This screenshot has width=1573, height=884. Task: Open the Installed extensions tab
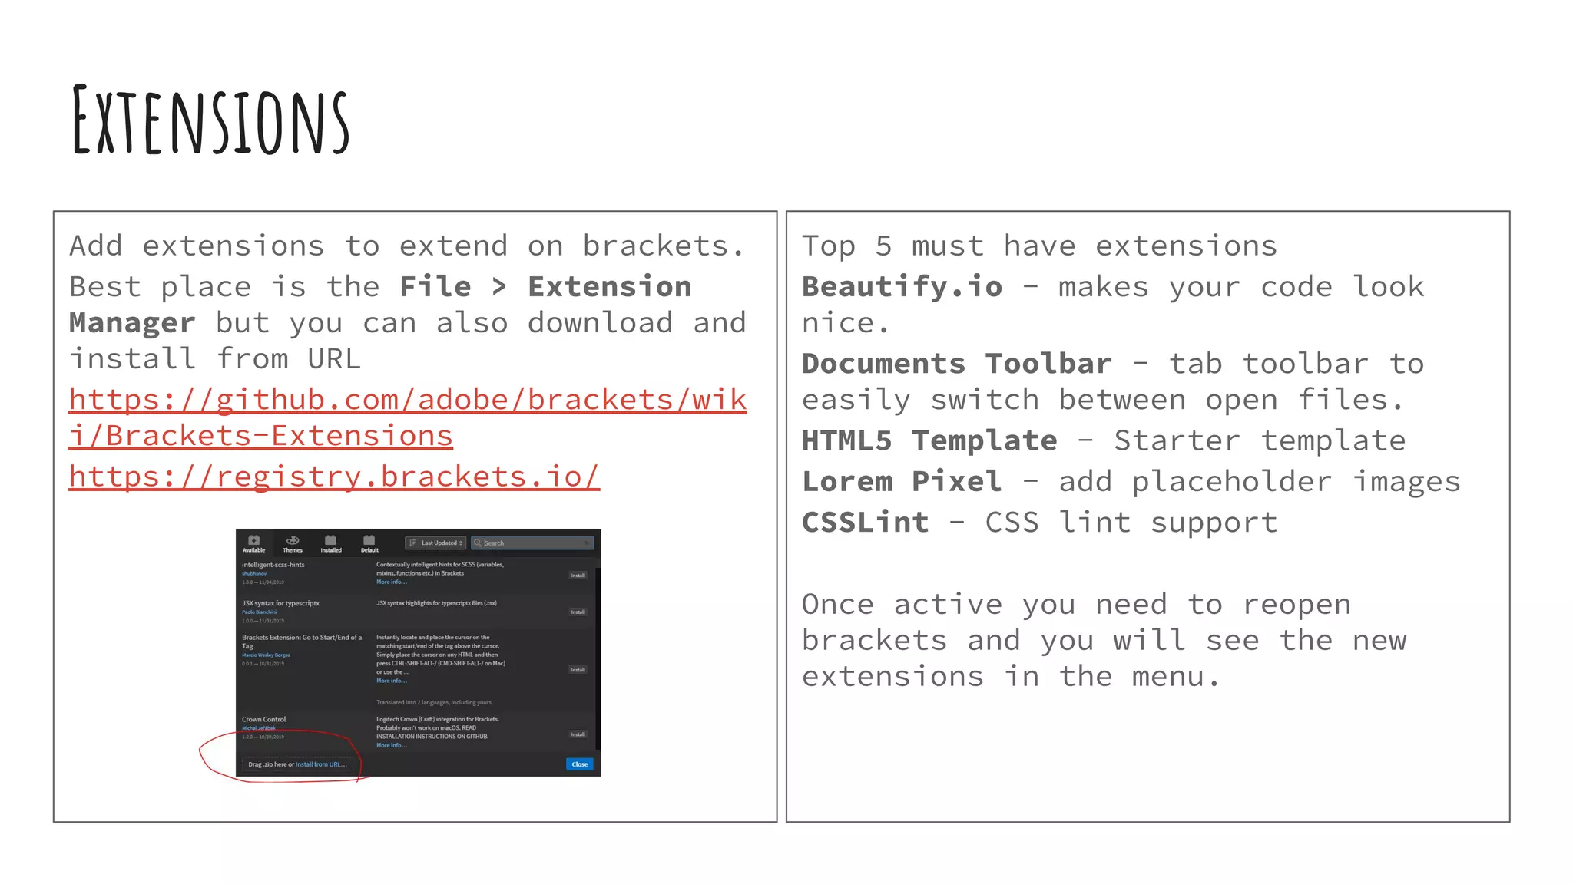coord(331,544)
